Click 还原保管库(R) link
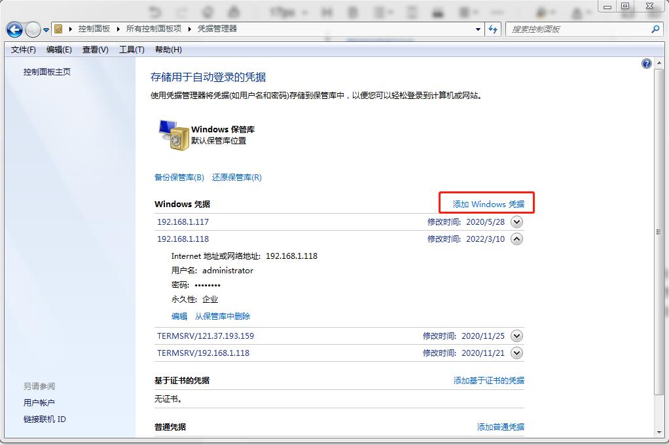Screen dimensions: 669x445 pos(237,177)
